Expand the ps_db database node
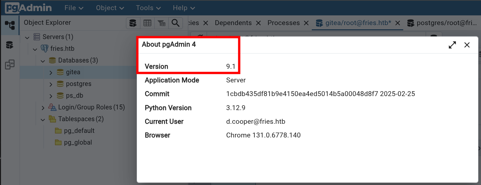This screenshot has height=185, width=481. [51, 96]
